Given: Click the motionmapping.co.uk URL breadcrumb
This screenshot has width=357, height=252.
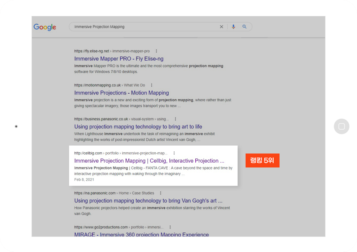Looking at the screenshot, I should (x=109, y=85).
